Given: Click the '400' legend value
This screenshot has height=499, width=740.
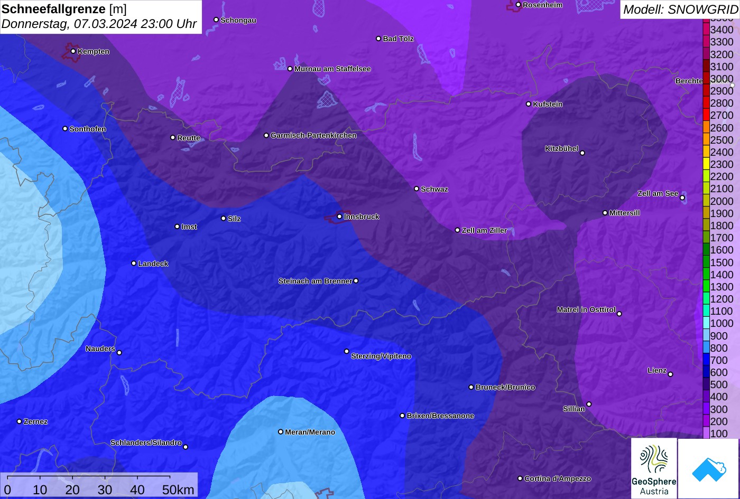Looking at the screenshot, I should tap(719, 397).
